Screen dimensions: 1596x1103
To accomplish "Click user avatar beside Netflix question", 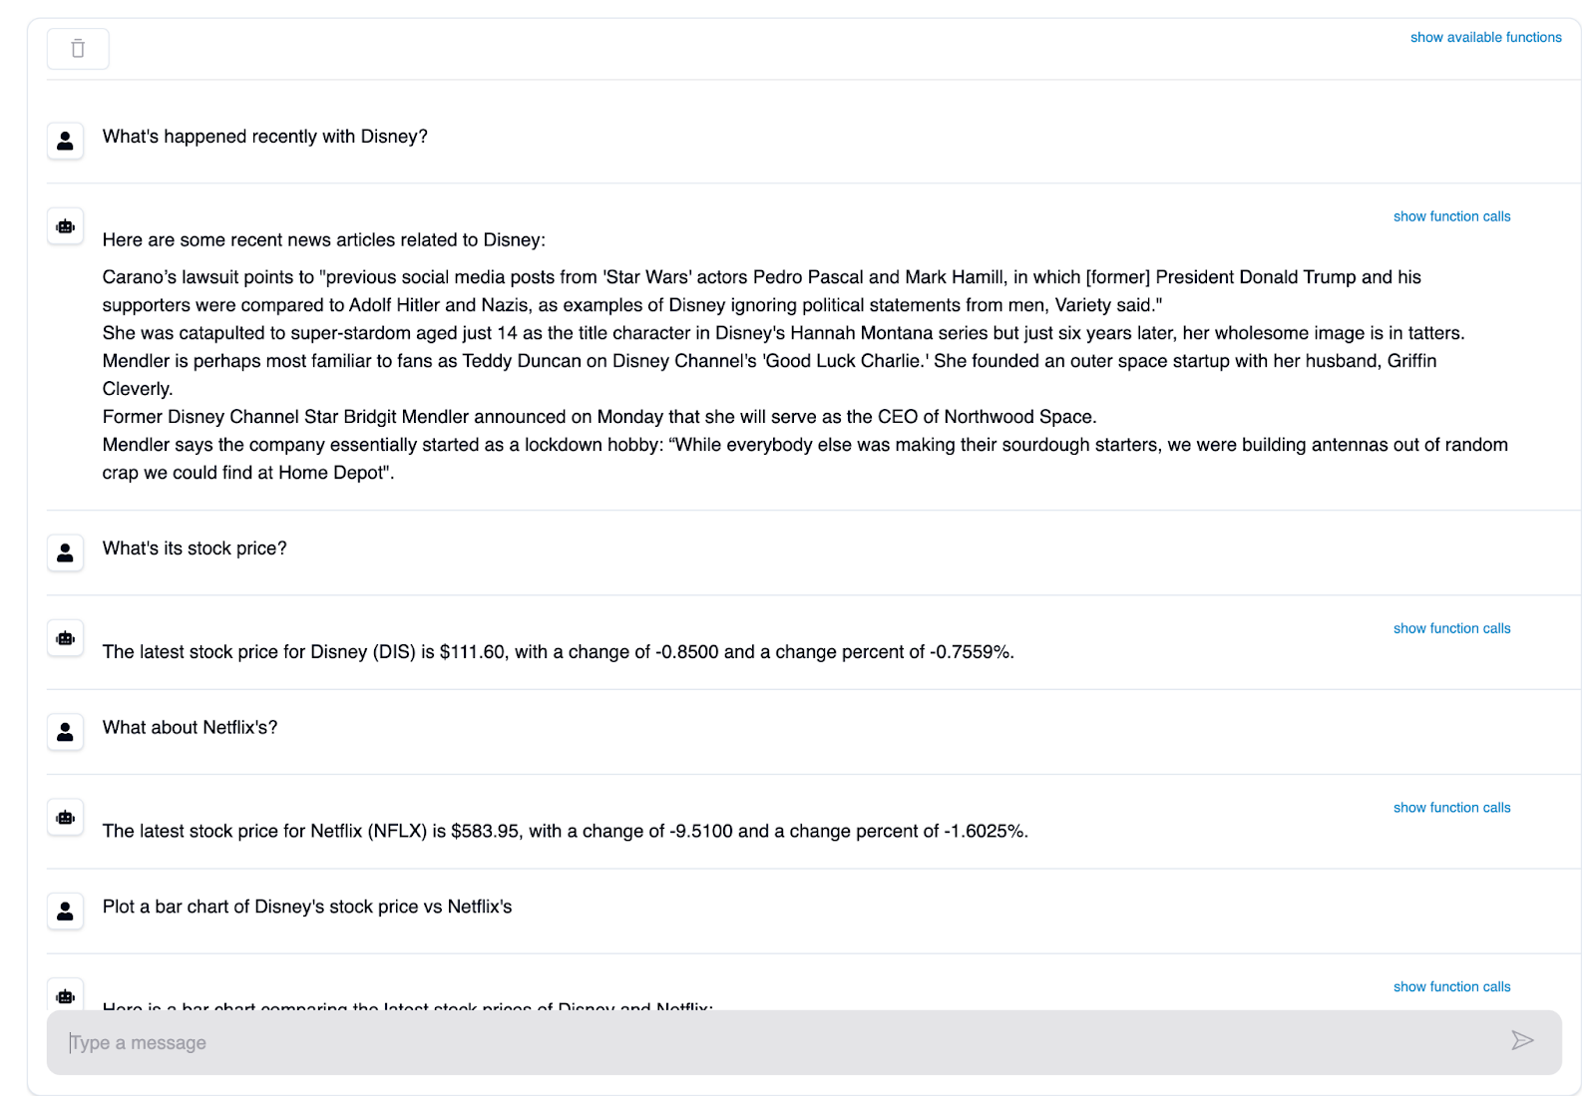I will 65,732.
